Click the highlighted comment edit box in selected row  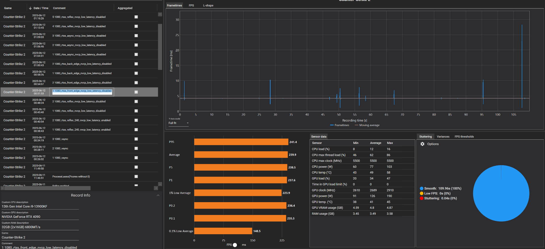click(x=82, y=92)
